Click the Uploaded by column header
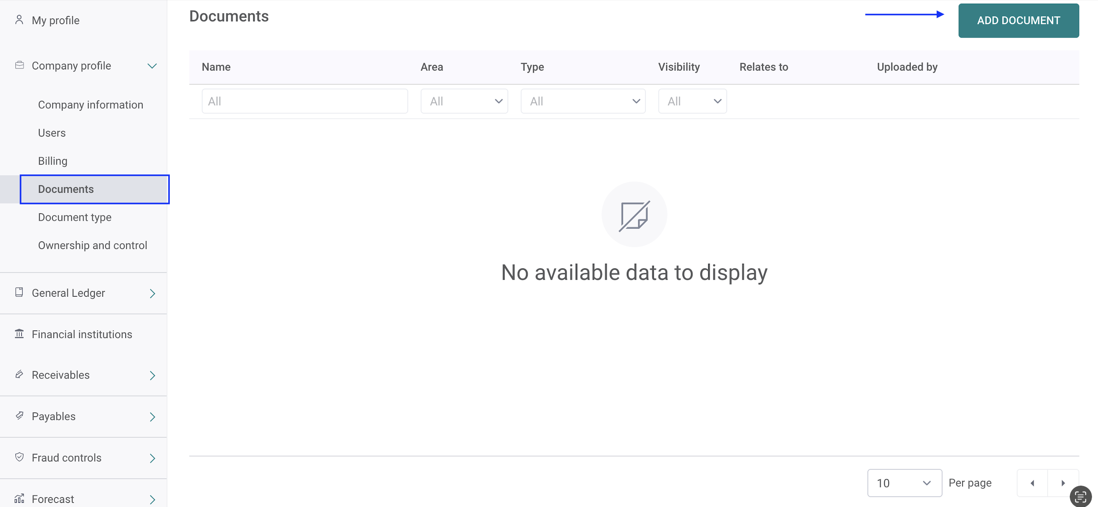This screenshot has height=507, width=1098. 907,67
